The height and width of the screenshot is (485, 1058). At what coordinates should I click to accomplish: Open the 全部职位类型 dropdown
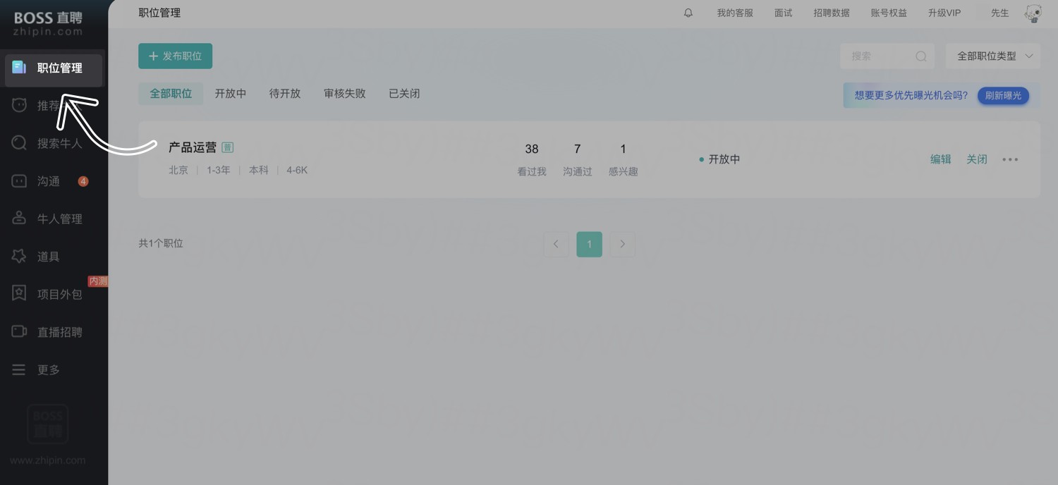pyautogui.click(x=992, y=56)
